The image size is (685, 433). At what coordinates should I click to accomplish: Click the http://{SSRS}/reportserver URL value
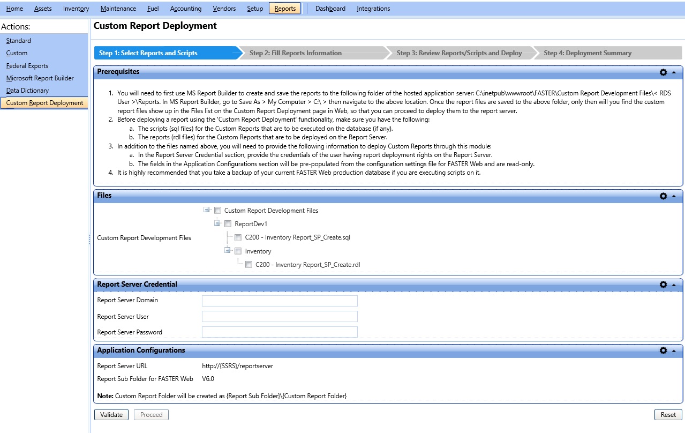coord(237,366)
